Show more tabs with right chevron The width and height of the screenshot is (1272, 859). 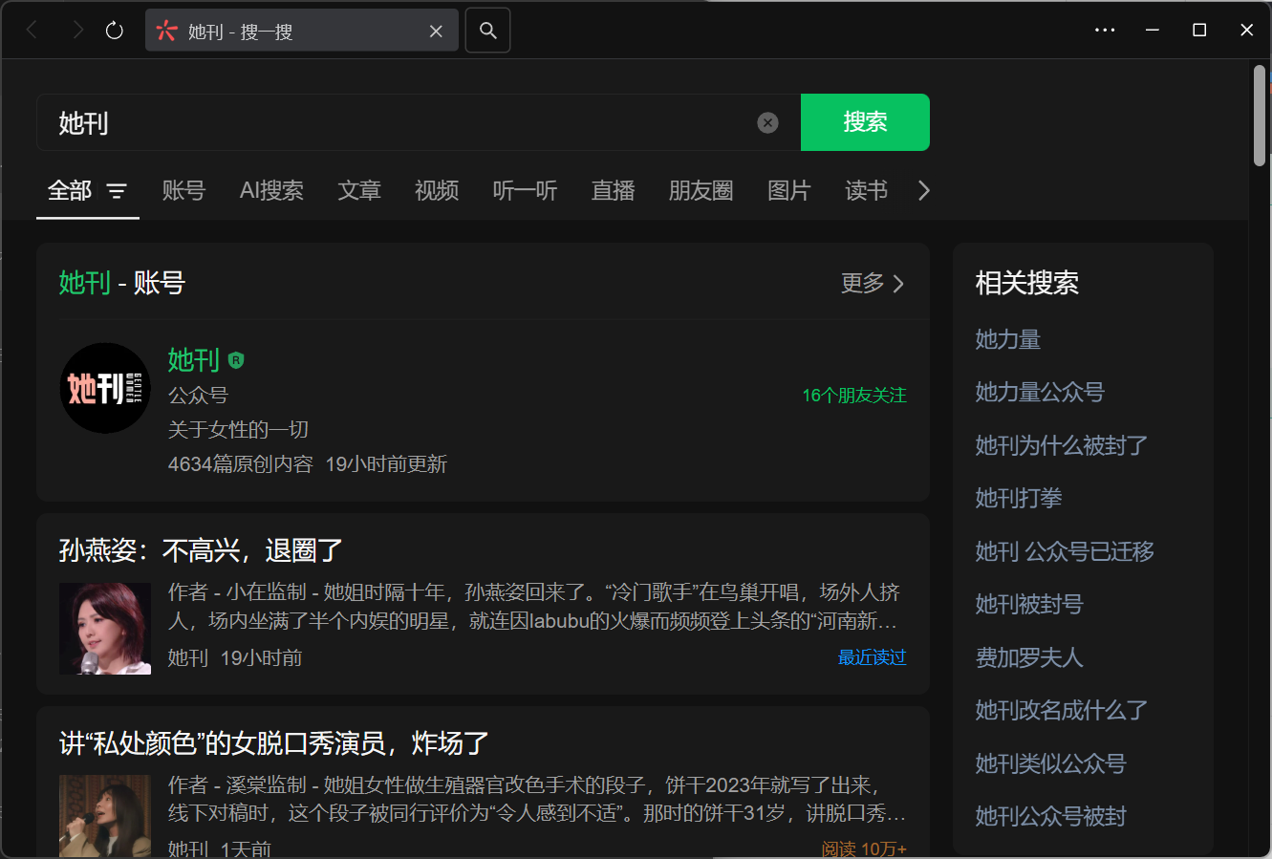coord(923,191)
